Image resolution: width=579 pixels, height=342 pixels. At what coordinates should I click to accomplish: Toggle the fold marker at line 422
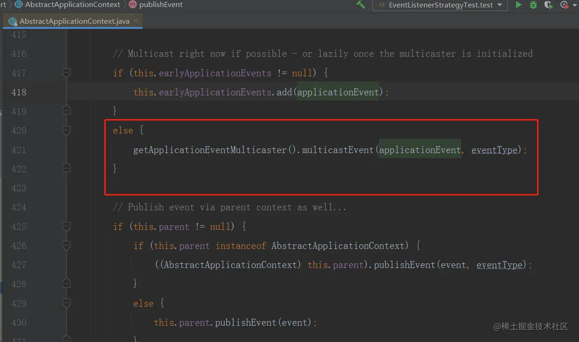pyautogui.click(x=66, y=168)
